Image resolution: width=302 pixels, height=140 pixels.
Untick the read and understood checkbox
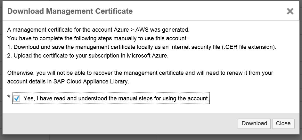coord(17,99)
